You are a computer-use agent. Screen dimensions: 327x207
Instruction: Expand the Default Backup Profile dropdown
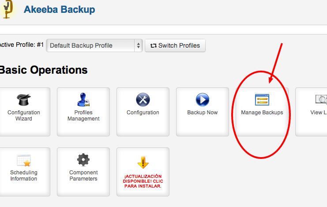pyautogui.click(x=94, y=45)
